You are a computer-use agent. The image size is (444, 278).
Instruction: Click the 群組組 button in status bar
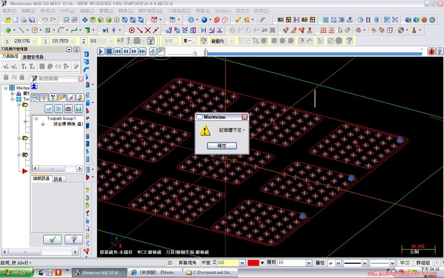point(423,263)
